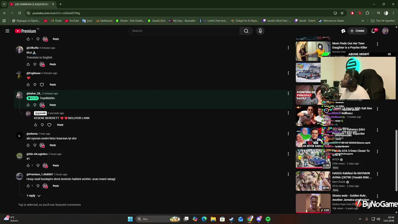Open Tüm Yer İşaretleri folder
398x224 pixels.
[383, 21]
